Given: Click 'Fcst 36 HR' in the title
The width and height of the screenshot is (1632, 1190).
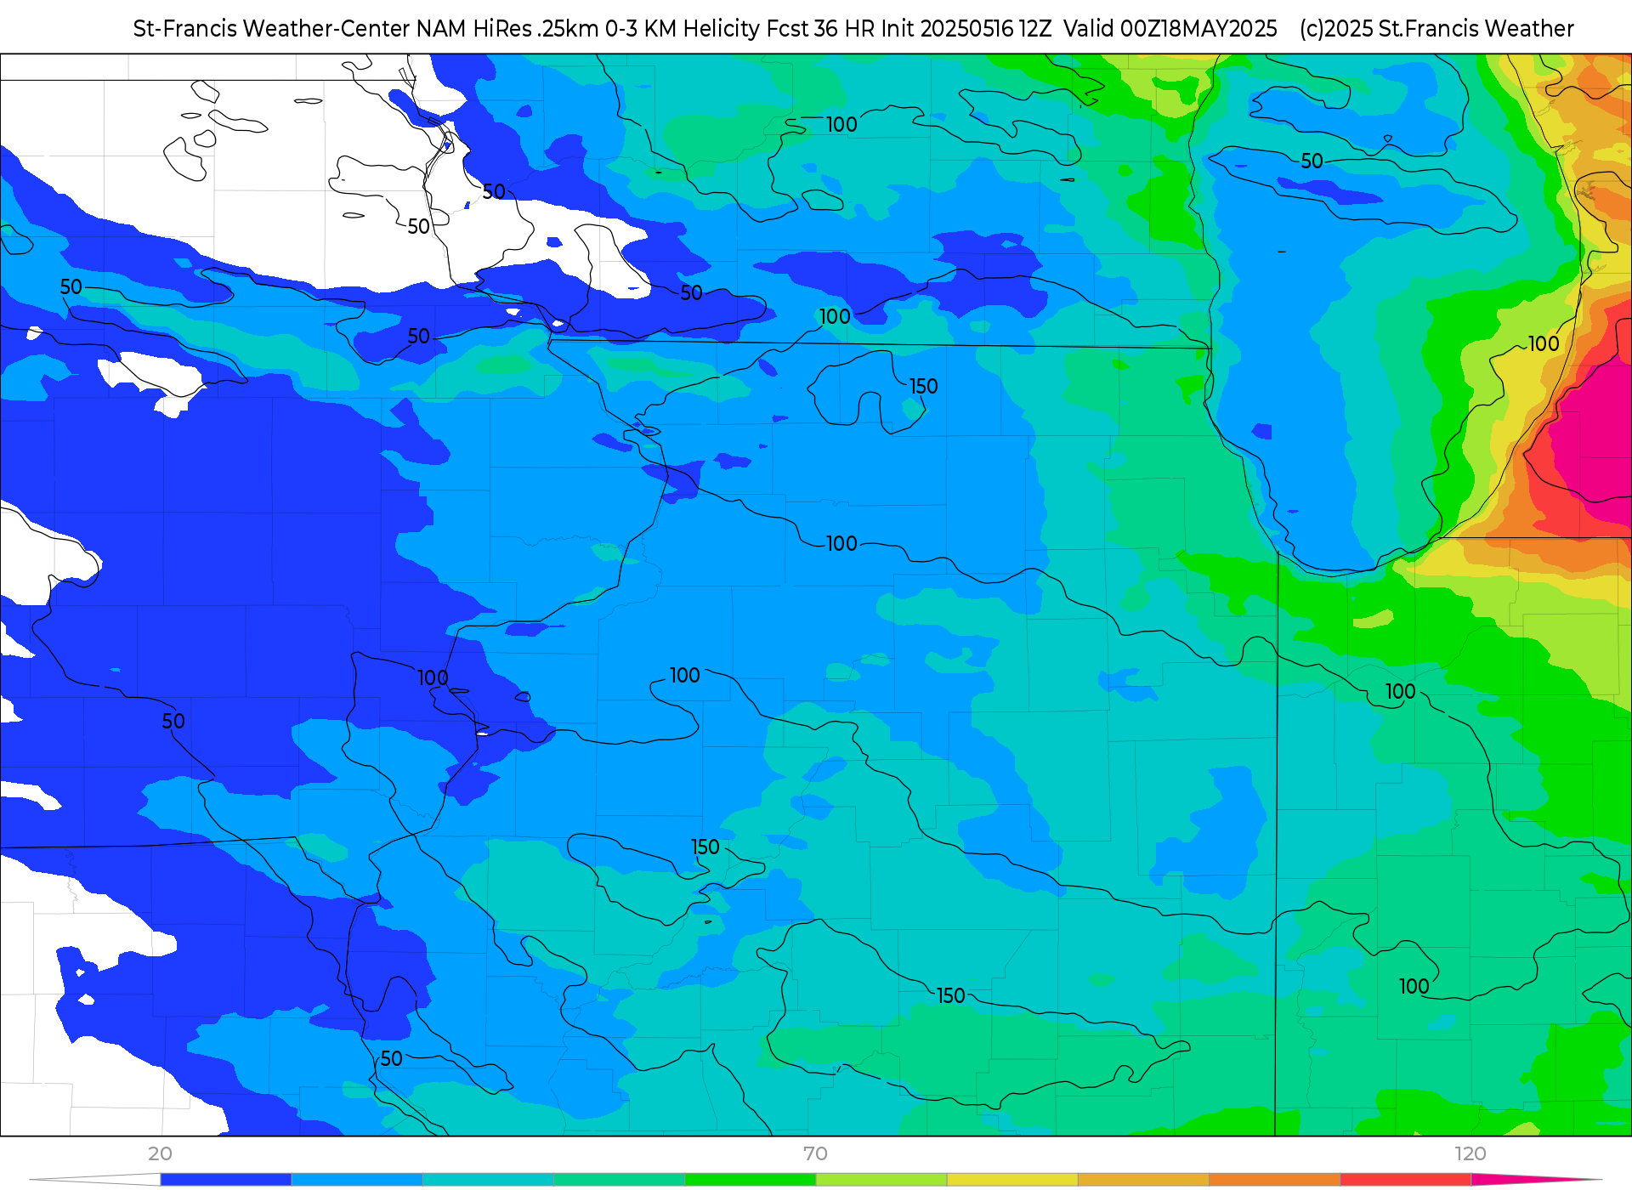Looking at the screenshot, I should coord(820,29).
